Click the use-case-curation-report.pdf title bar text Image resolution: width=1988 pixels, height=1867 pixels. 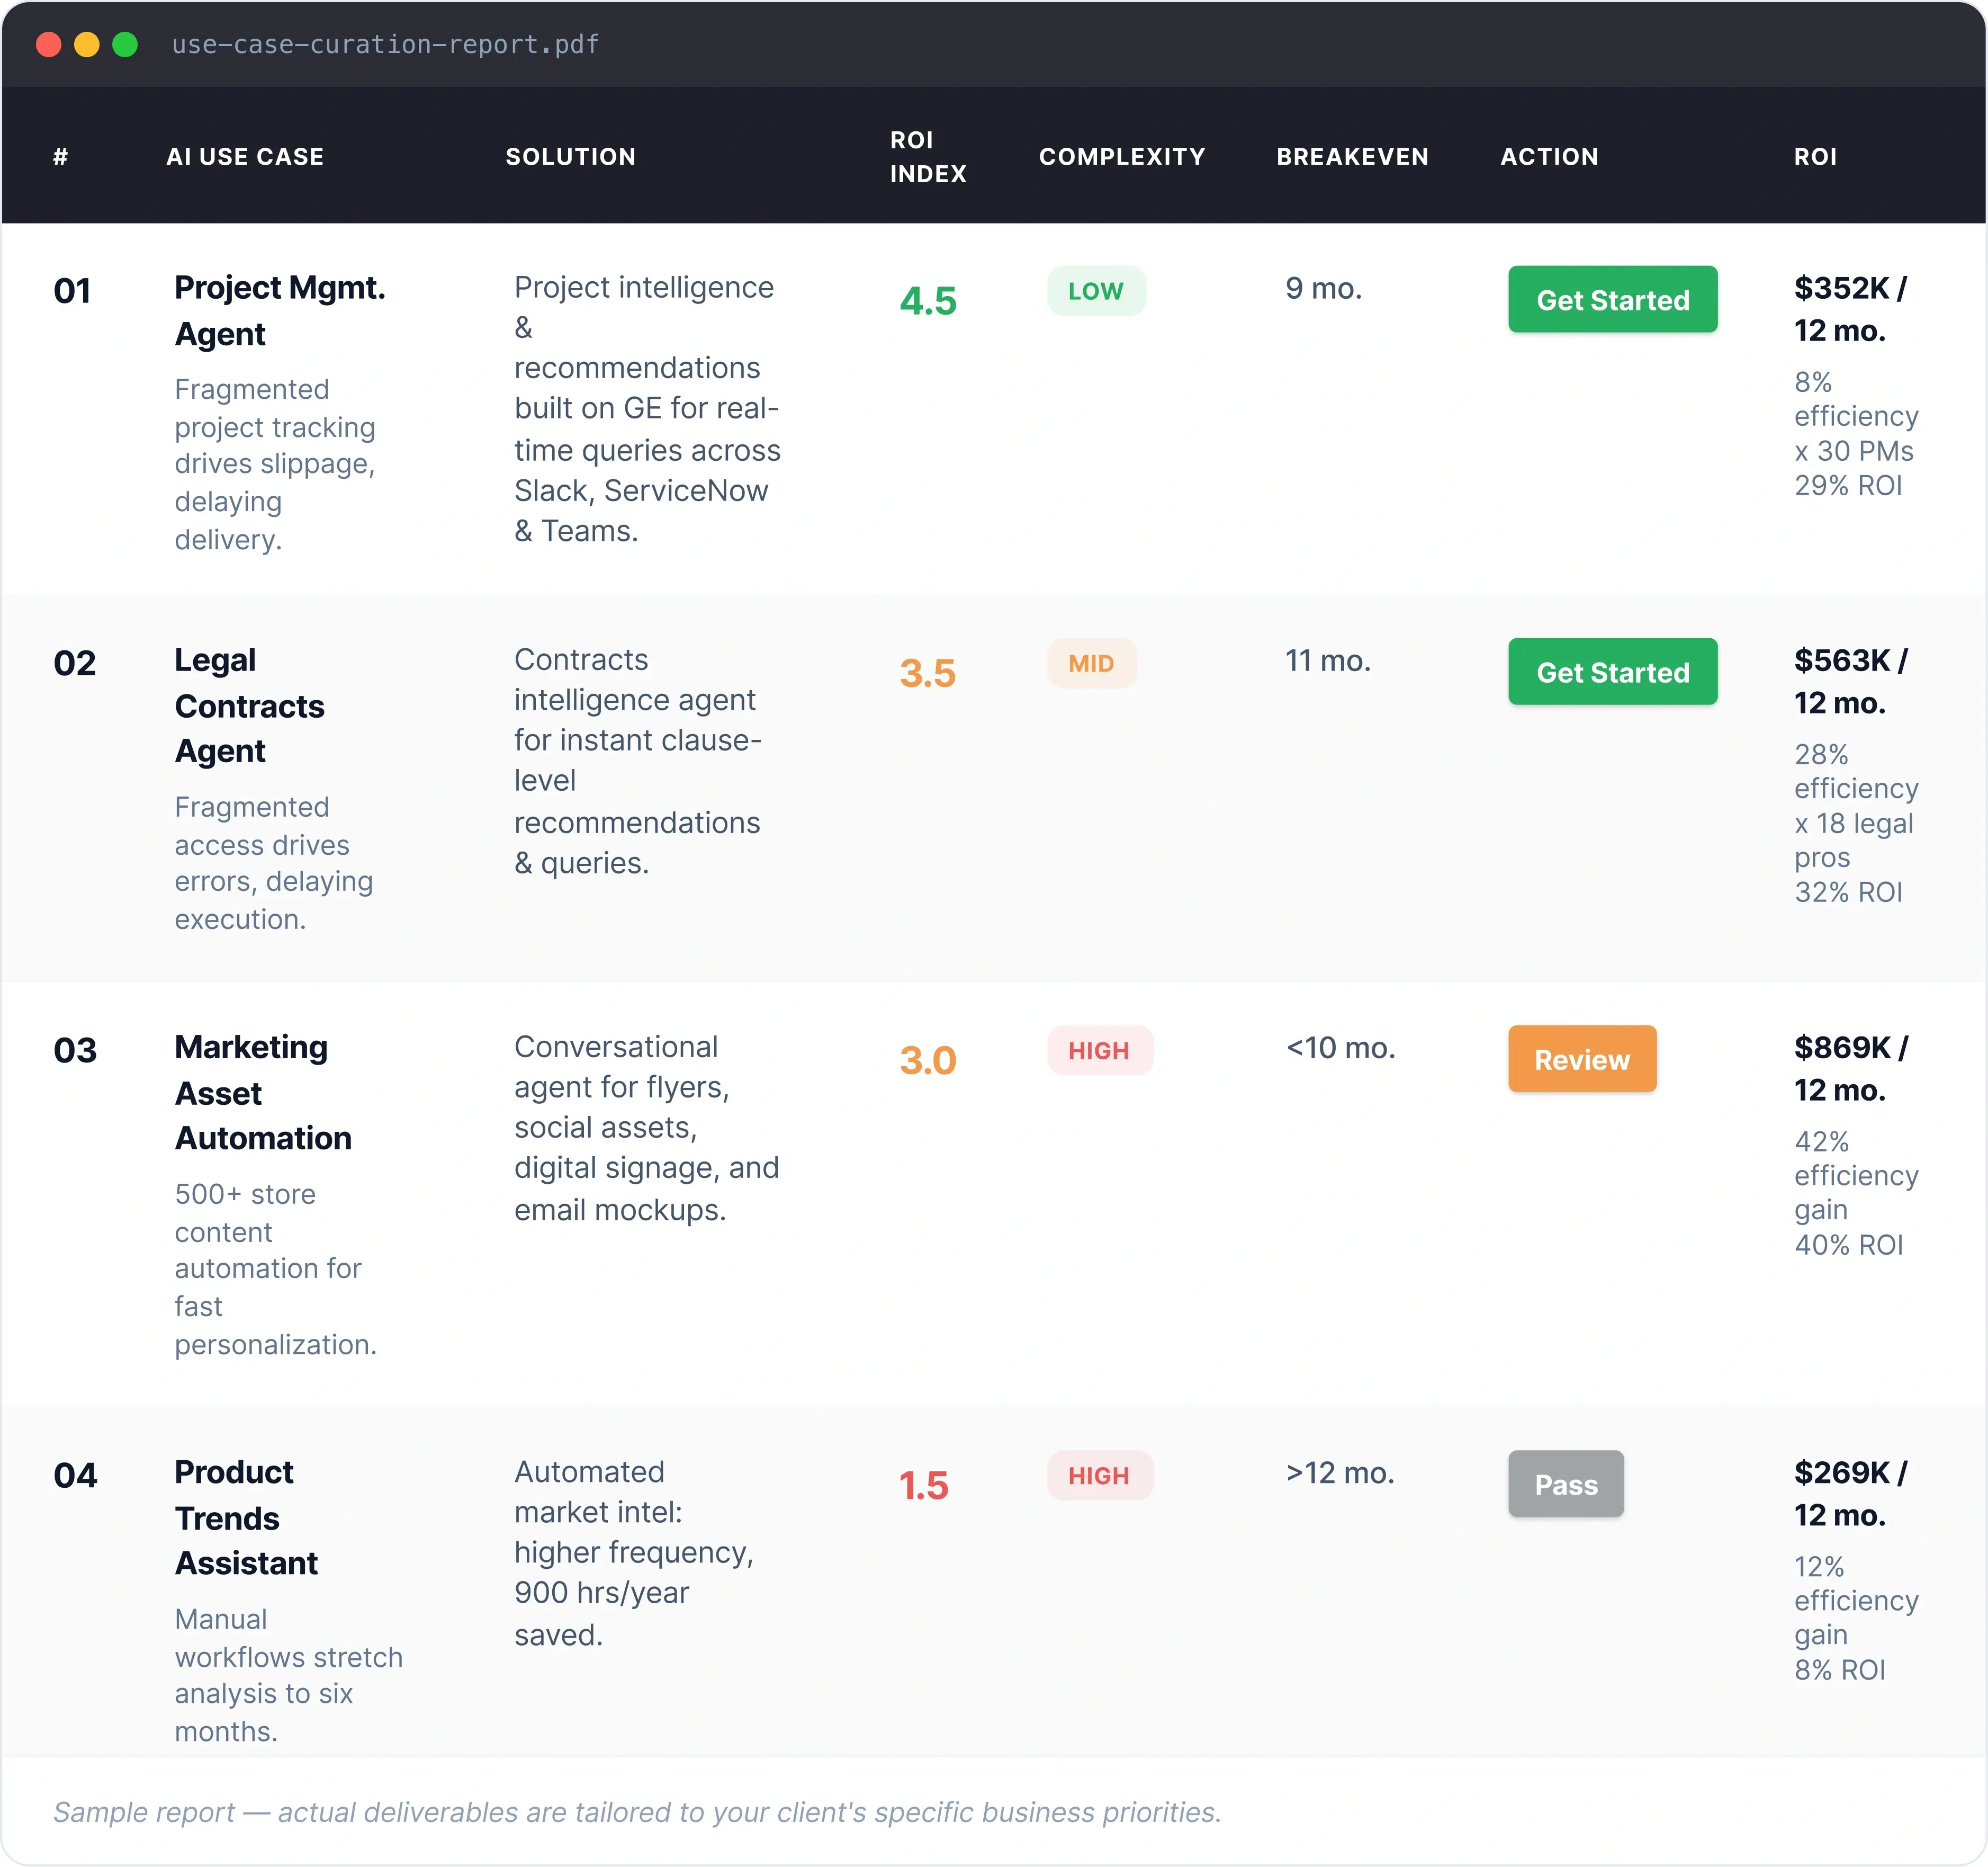pos(385,44)
